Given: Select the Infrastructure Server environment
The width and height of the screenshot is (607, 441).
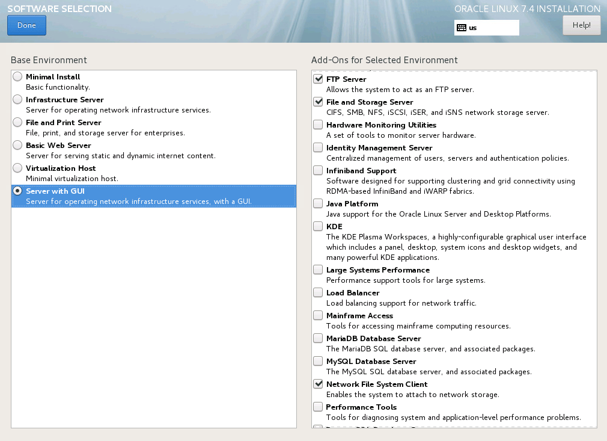Looking at the screenshot, I should pyautogui.click(x=17, y=99).
